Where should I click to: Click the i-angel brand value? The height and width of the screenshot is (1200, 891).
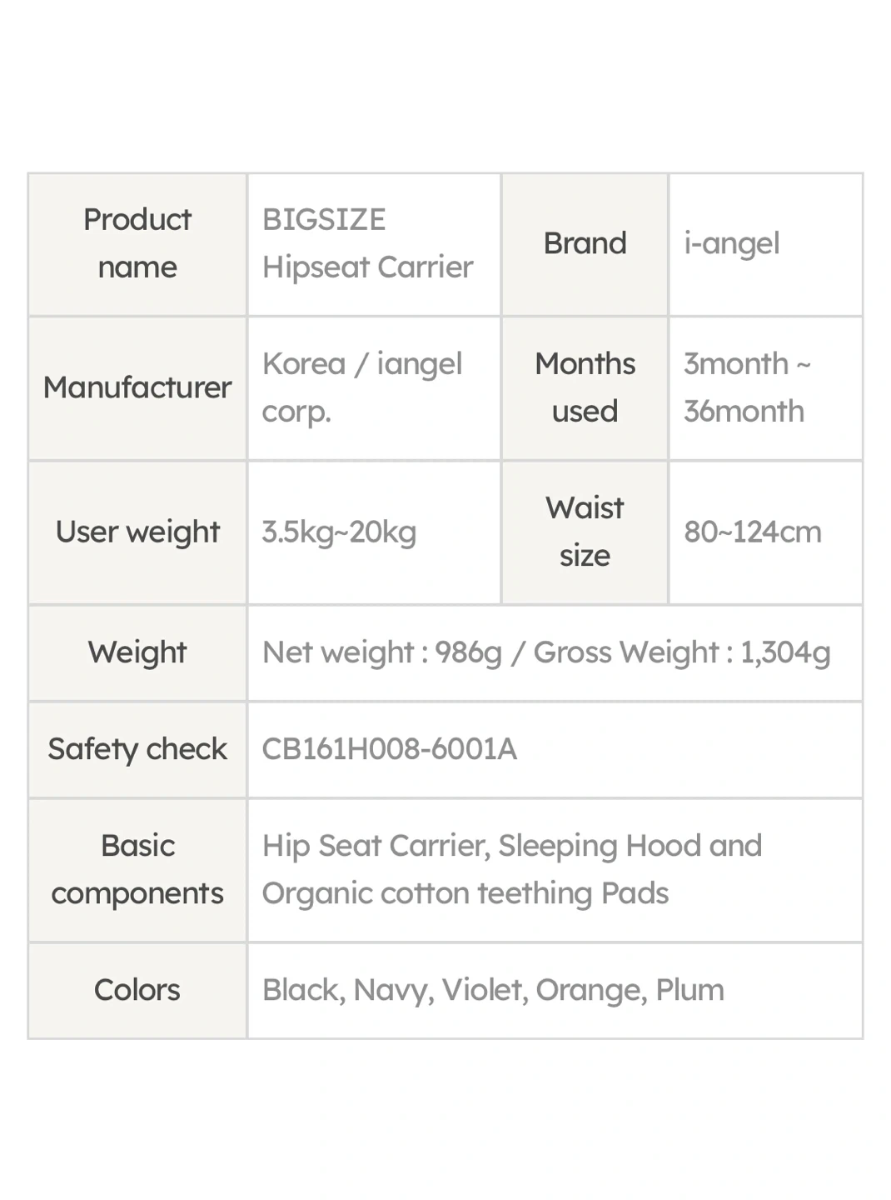click(x=732, y=243)
